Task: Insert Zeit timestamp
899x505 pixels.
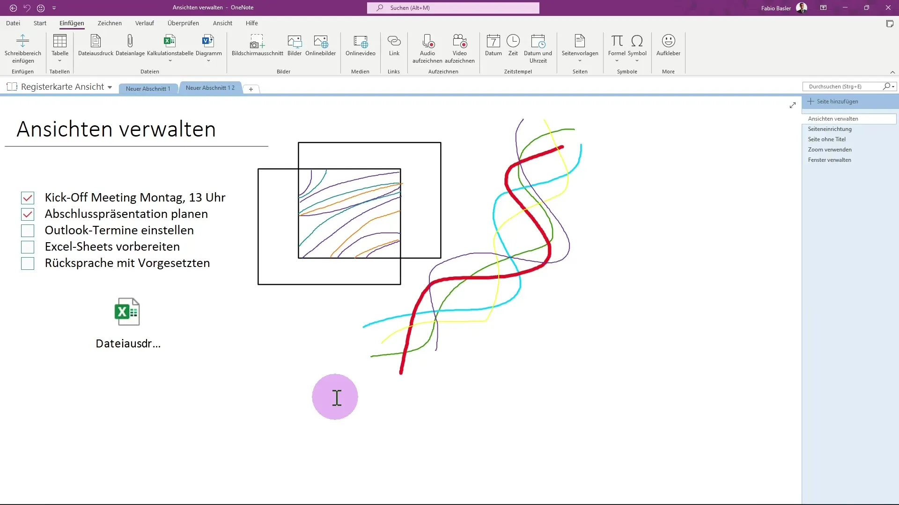Action: coord(513,41)
